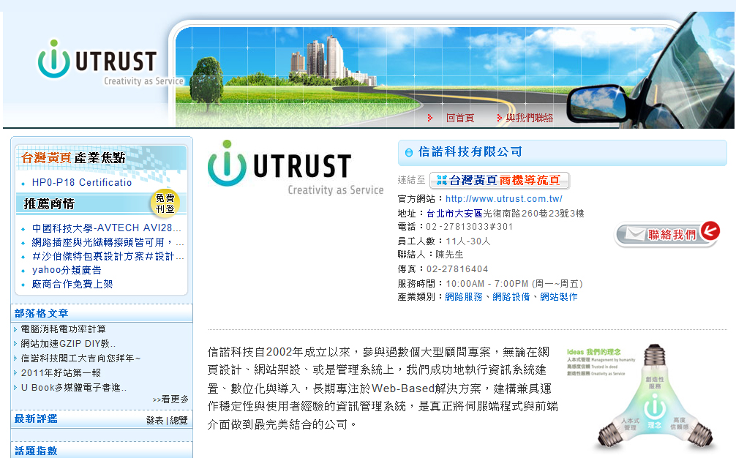Click the 信諾科技有限公司 company title
736x458 pixels.
[470, 151]
